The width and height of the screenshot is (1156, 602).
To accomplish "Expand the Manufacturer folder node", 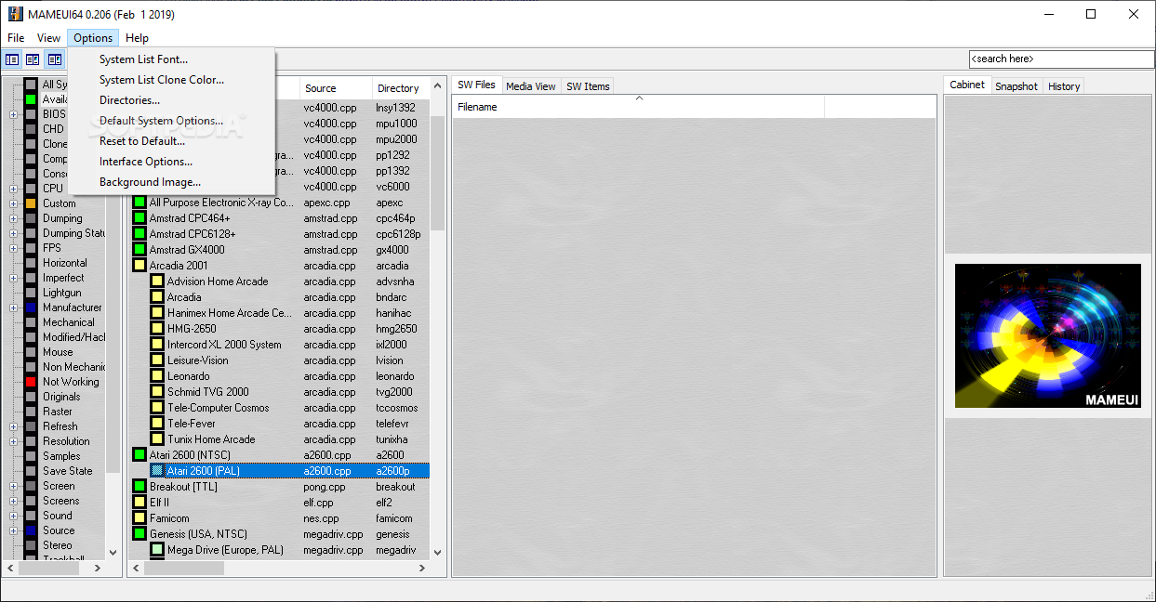I will coord(13,308).
